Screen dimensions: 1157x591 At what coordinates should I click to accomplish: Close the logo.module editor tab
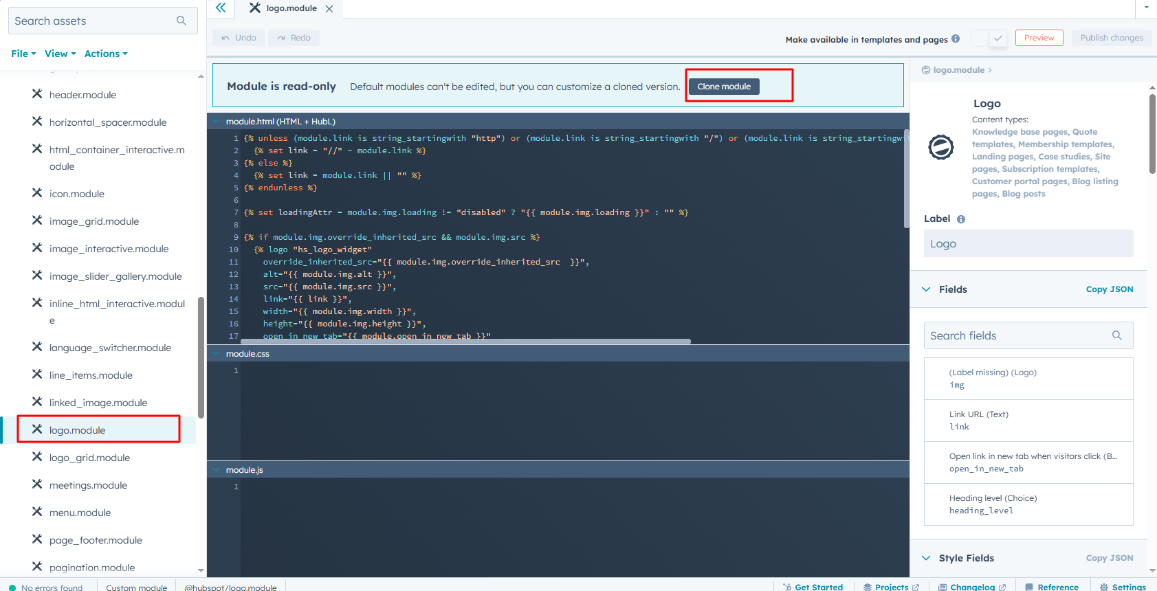pyautogui.click(x=329, y=9)
